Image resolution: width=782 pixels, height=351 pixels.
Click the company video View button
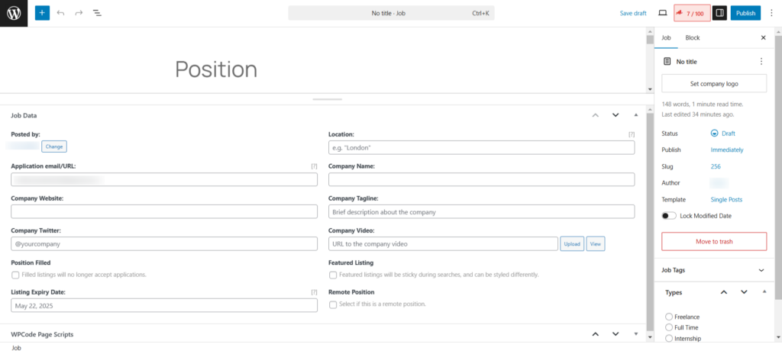596,244
